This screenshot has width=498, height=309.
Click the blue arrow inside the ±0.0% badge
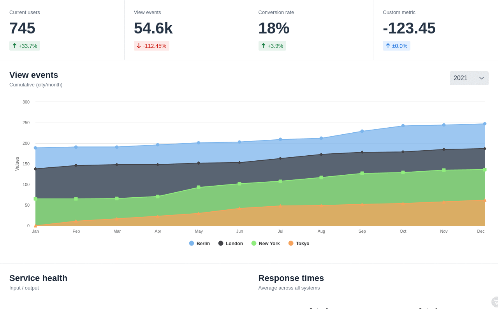[x=388, y=46]
